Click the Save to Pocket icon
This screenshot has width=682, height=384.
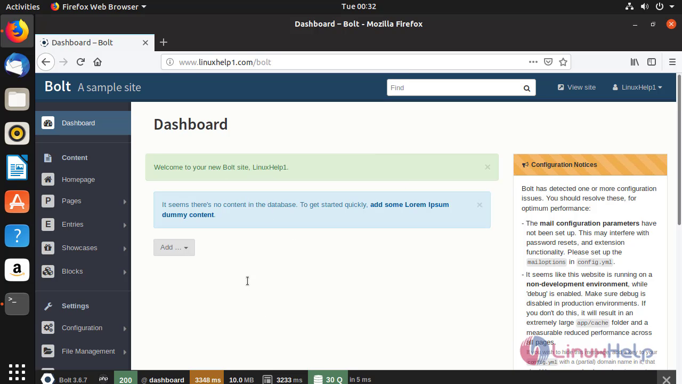548,62
